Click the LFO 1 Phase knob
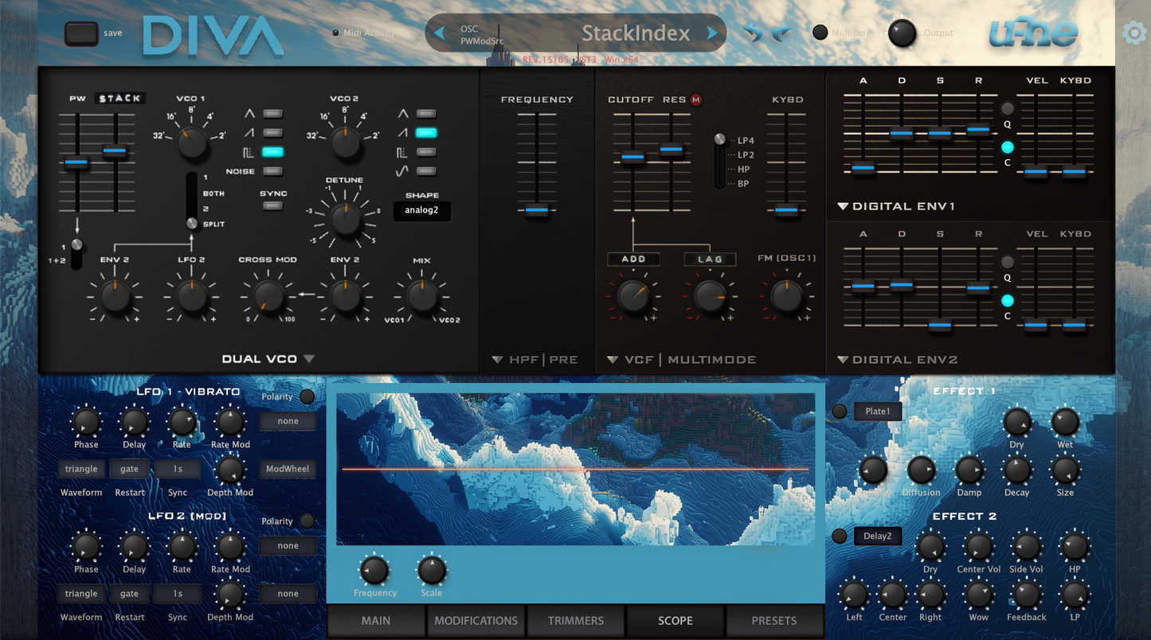The height and width of the screenshot is (640, 1151). pos(86,422)
